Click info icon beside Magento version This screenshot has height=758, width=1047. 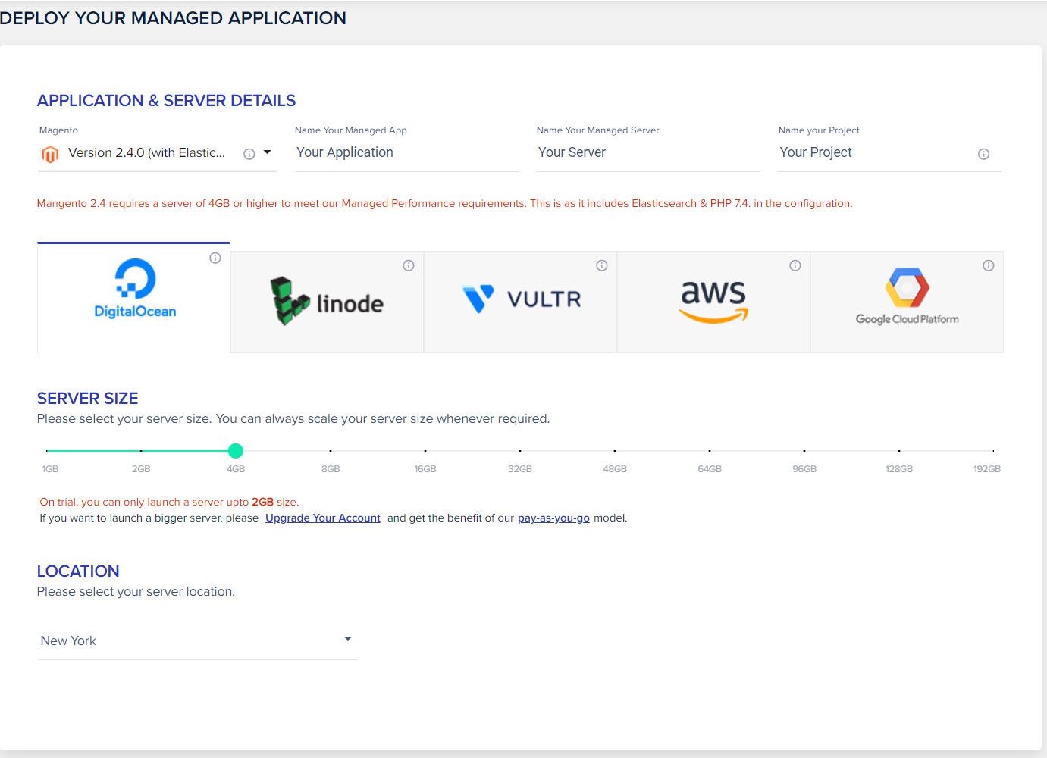pos(249,154)
